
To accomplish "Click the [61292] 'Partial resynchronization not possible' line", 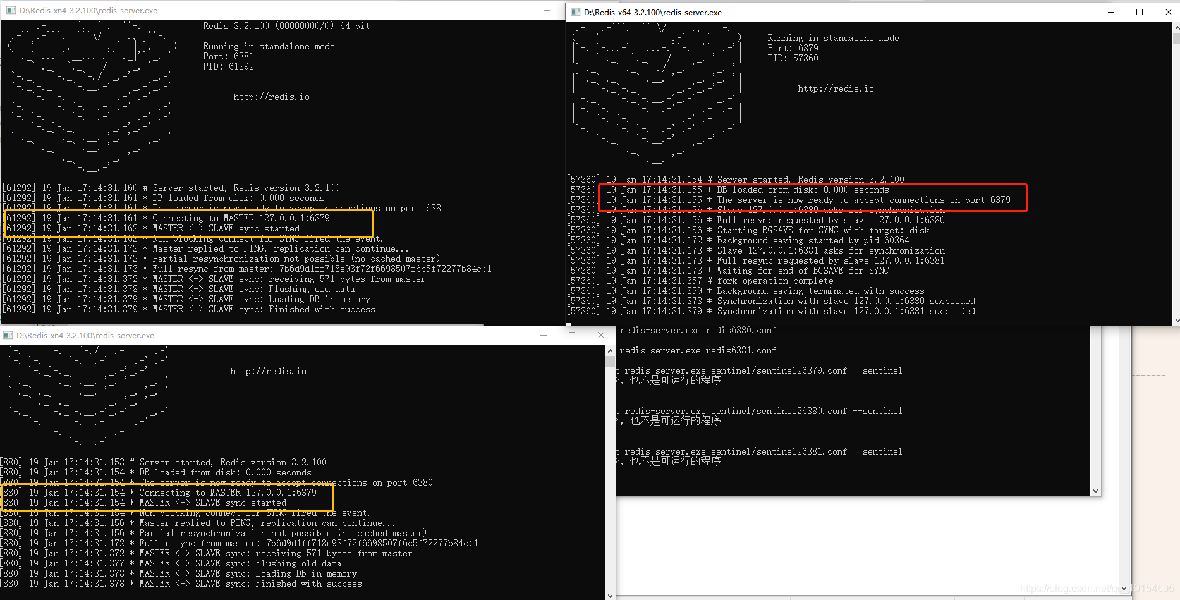I will click(221, 259).
